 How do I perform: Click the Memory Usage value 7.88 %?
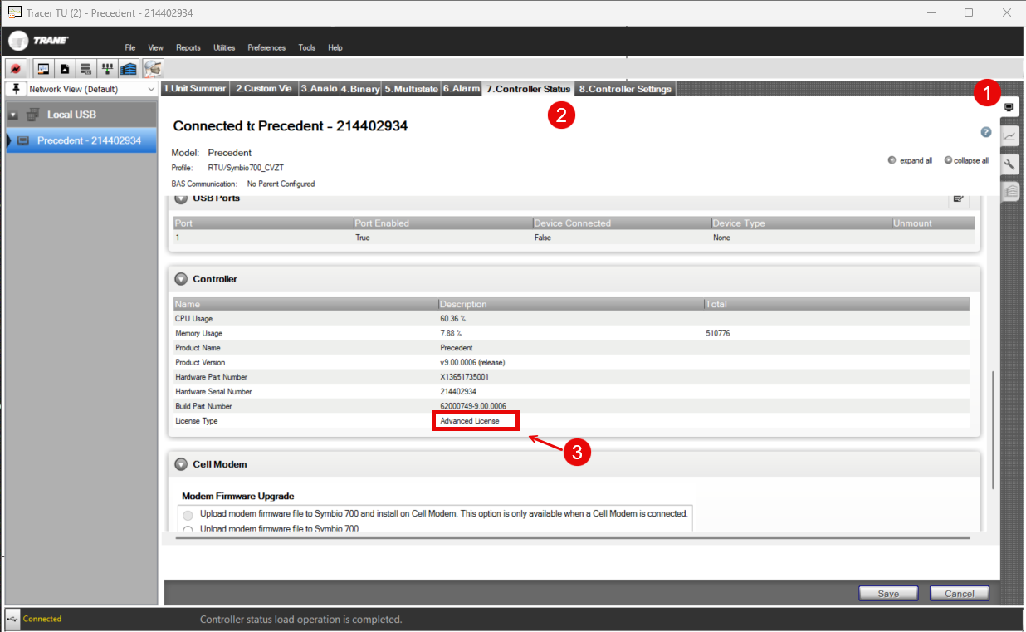coord(451,333)
